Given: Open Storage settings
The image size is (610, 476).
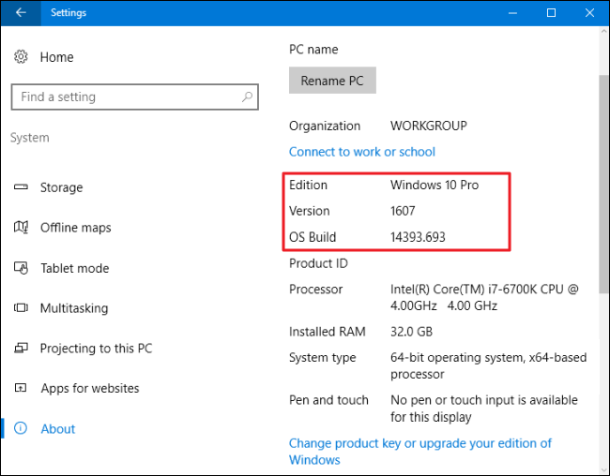Looking at the screenshot, I should pyautogui.click(x=61, y=187).
